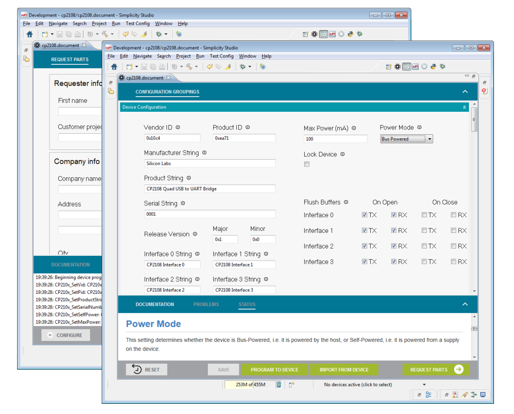Check Interface 3 On Close RX checkbox
Viewport: 514px width, 414px height.
pyautogui.click(x=453, y=262)
